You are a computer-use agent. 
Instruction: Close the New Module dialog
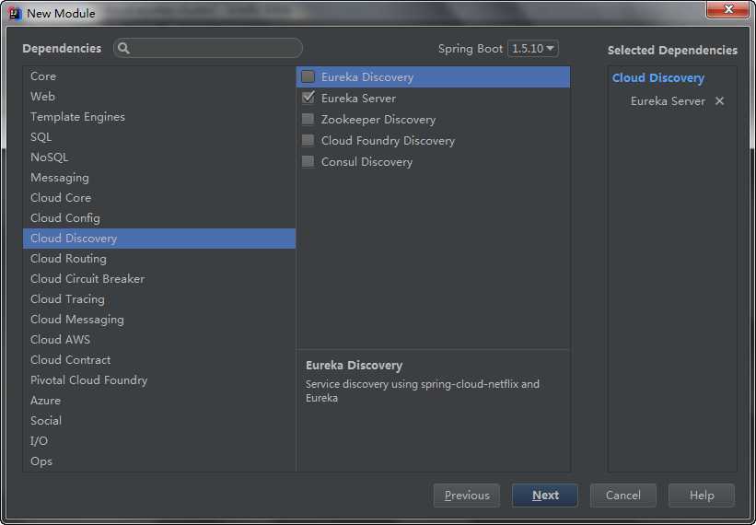728,9
